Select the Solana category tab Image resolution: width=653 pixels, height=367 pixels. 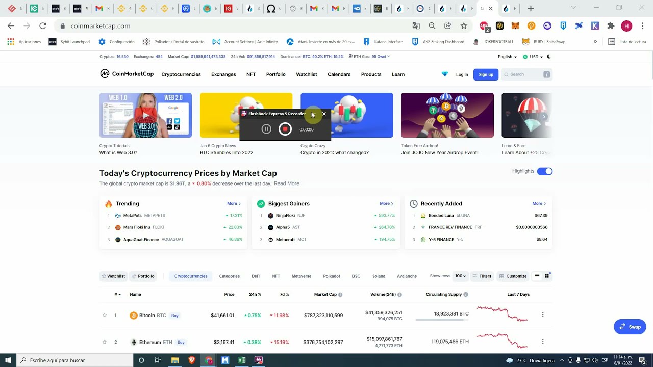tap(379, 276)
